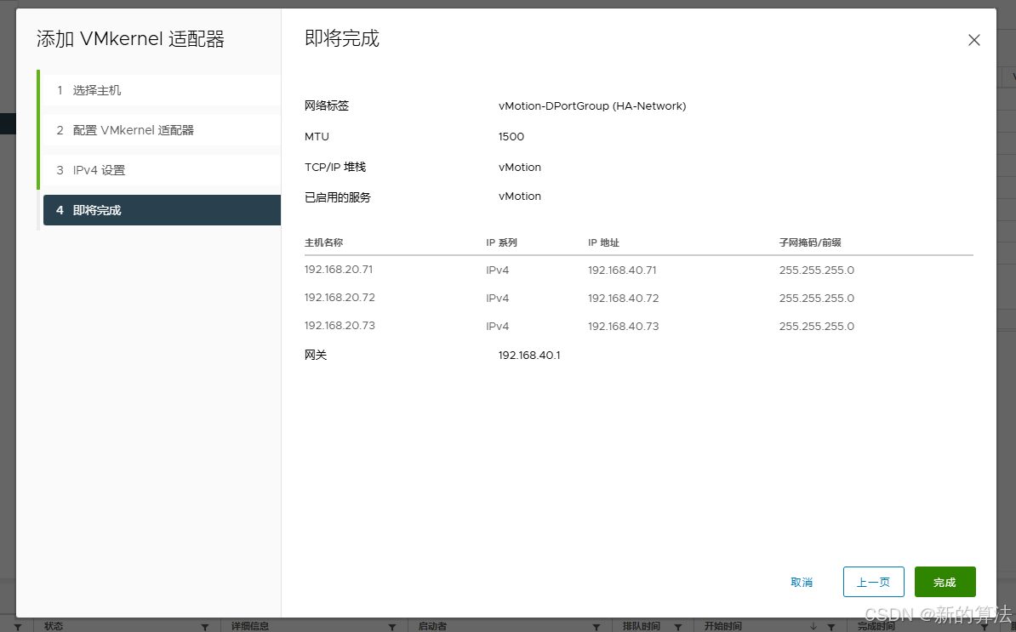The width and height of the screenshot is (1016, 632).
Task: Click 启动者 column header in background task list
Action: coord(432,626)
